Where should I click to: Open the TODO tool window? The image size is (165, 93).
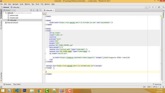17,84
